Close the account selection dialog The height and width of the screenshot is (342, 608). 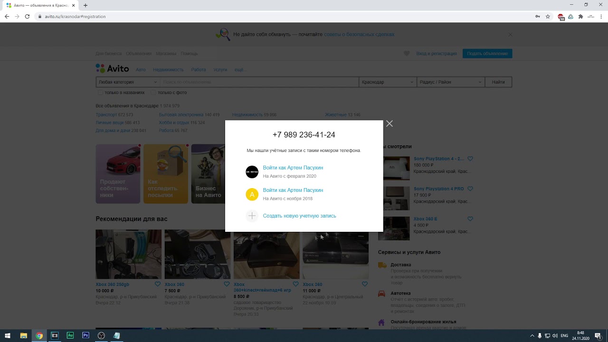389,123
